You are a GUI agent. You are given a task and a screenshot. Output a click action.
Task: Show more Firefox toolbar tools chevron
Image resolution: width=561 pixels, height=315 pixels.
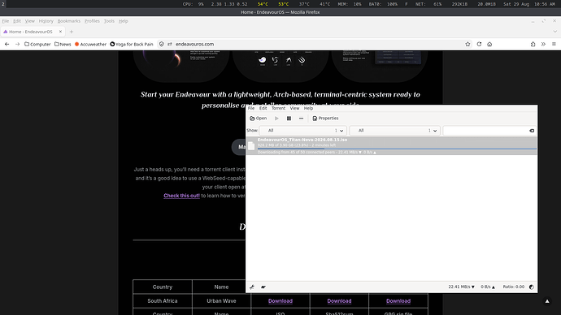543,45
